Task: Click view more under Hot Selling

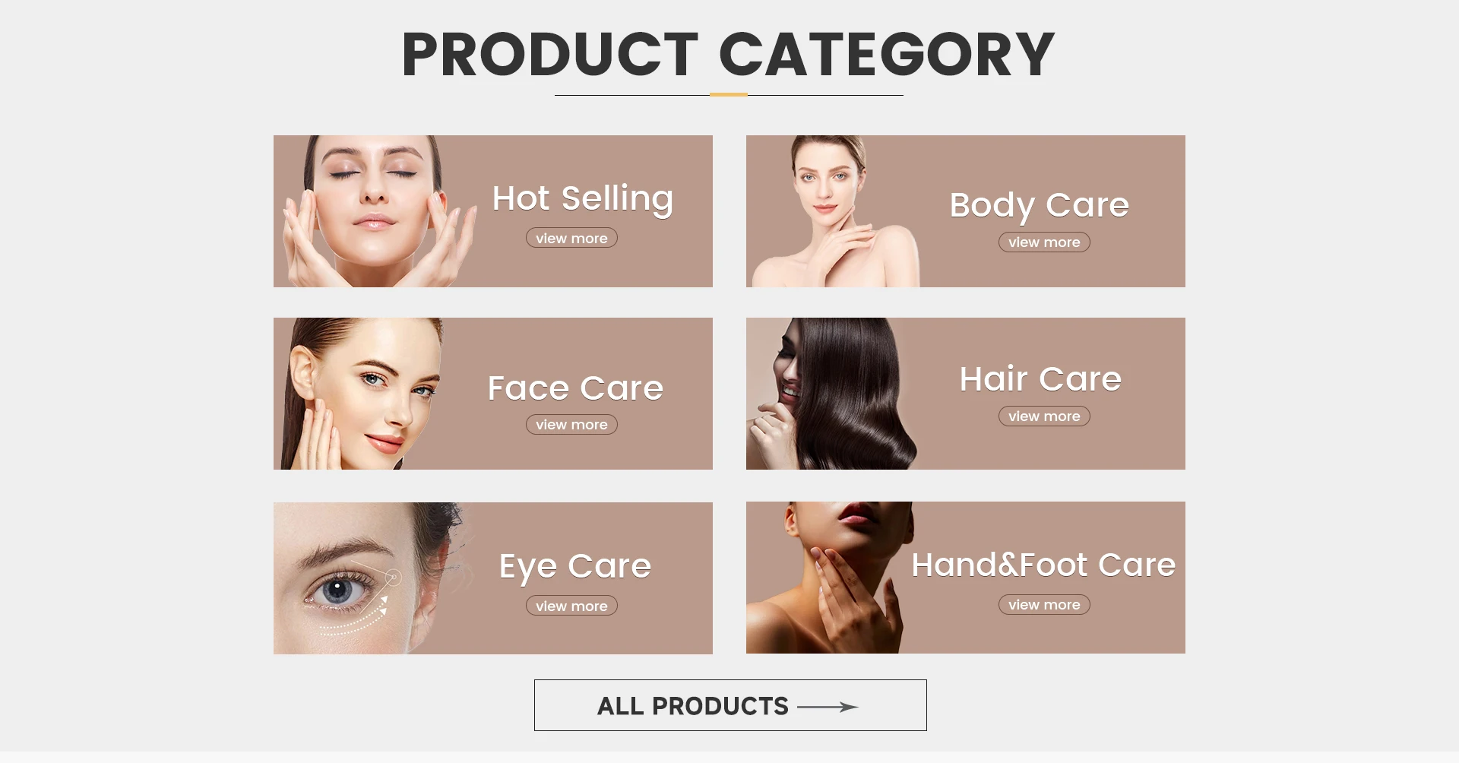Action: click(571, 238)
